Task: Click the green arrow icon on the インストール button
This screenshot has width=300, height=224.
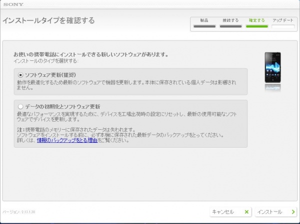Action: (292, 212)
